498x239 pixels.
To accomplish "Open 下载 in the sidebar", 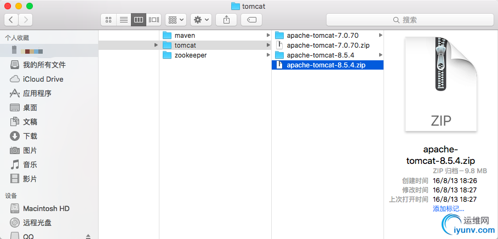I will [49, 136].
